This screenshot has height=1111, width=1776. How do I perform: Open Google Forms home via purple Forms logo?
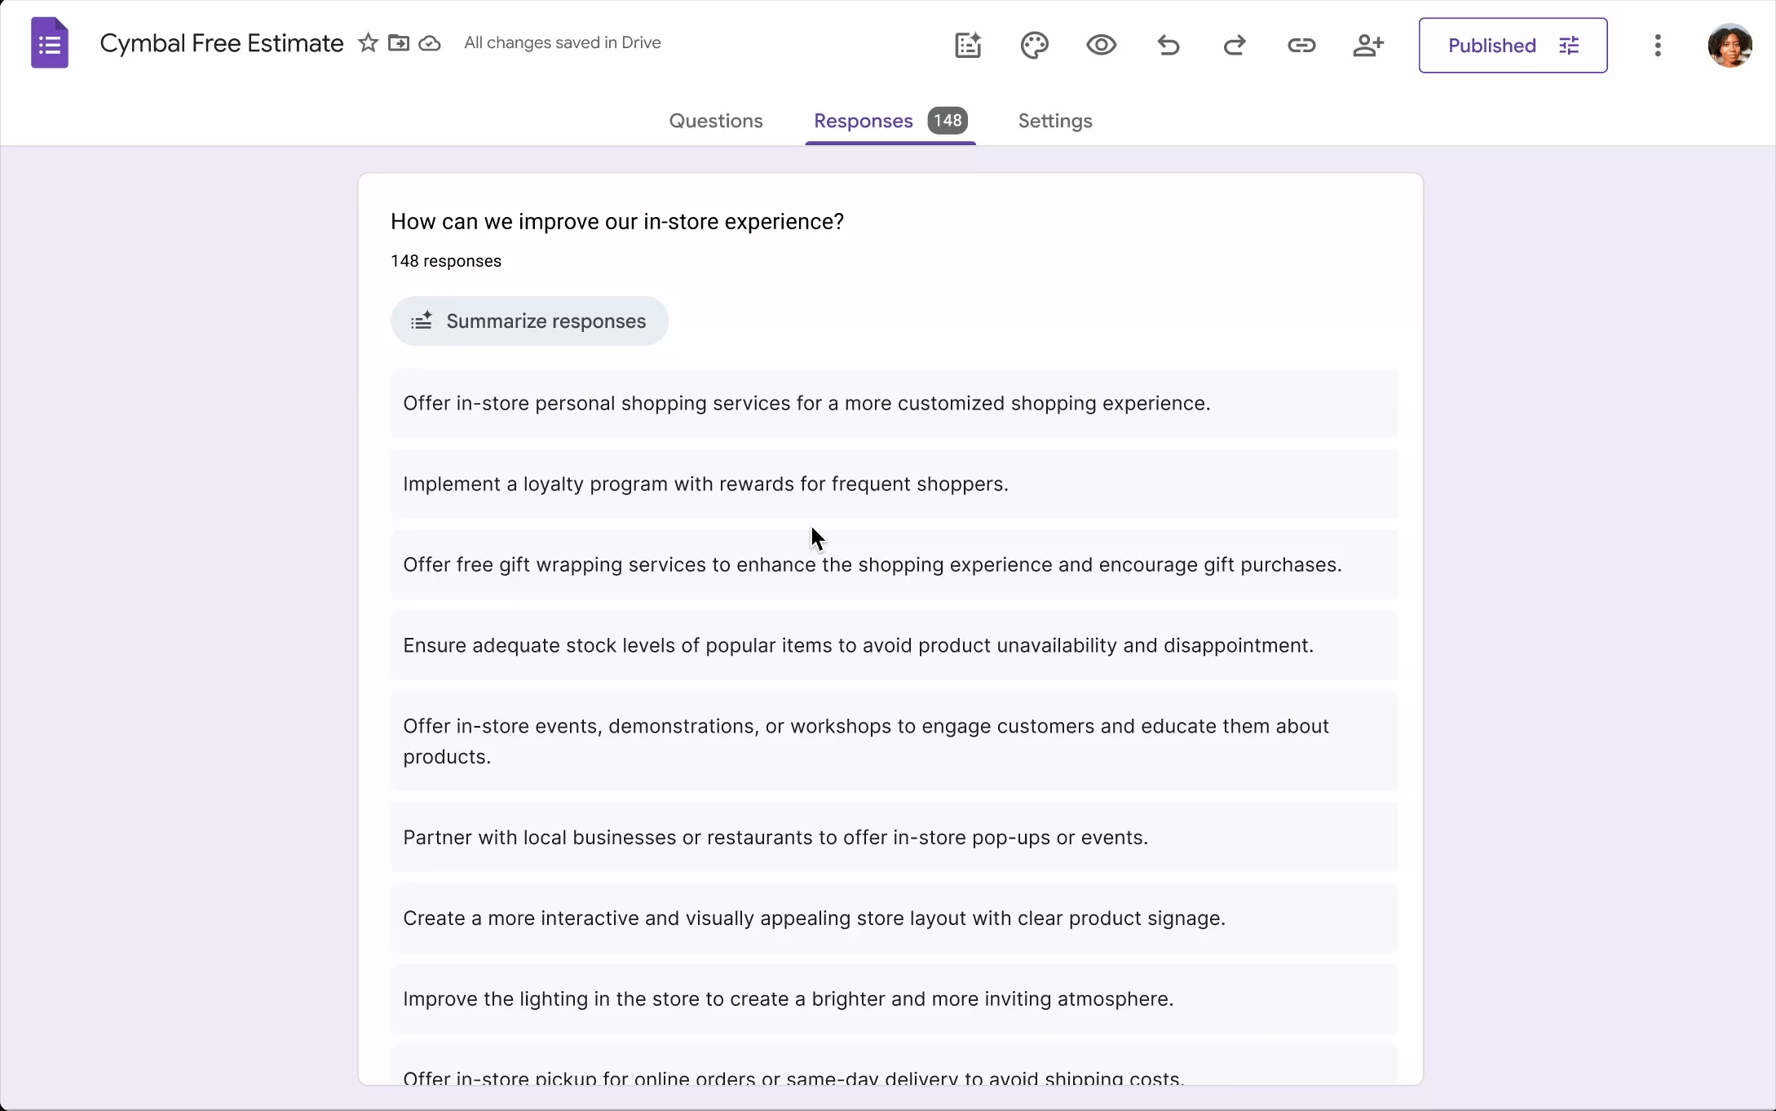[50, 42]
